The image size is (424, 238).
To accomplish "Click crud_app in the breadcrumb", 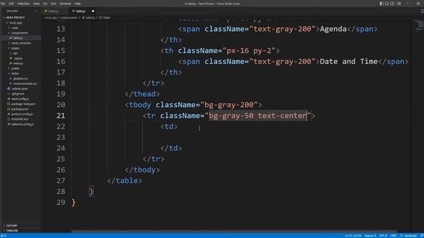I will click(x=51, y=18).
